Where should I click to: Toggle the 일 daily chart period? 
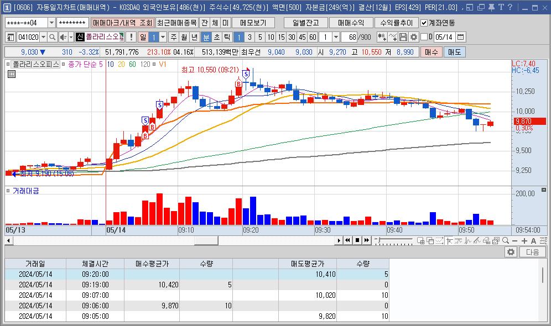click(x=143, y=37)
